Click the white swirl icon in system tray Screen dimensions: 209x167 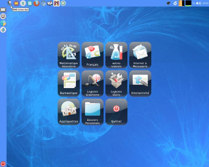(175, 3)
